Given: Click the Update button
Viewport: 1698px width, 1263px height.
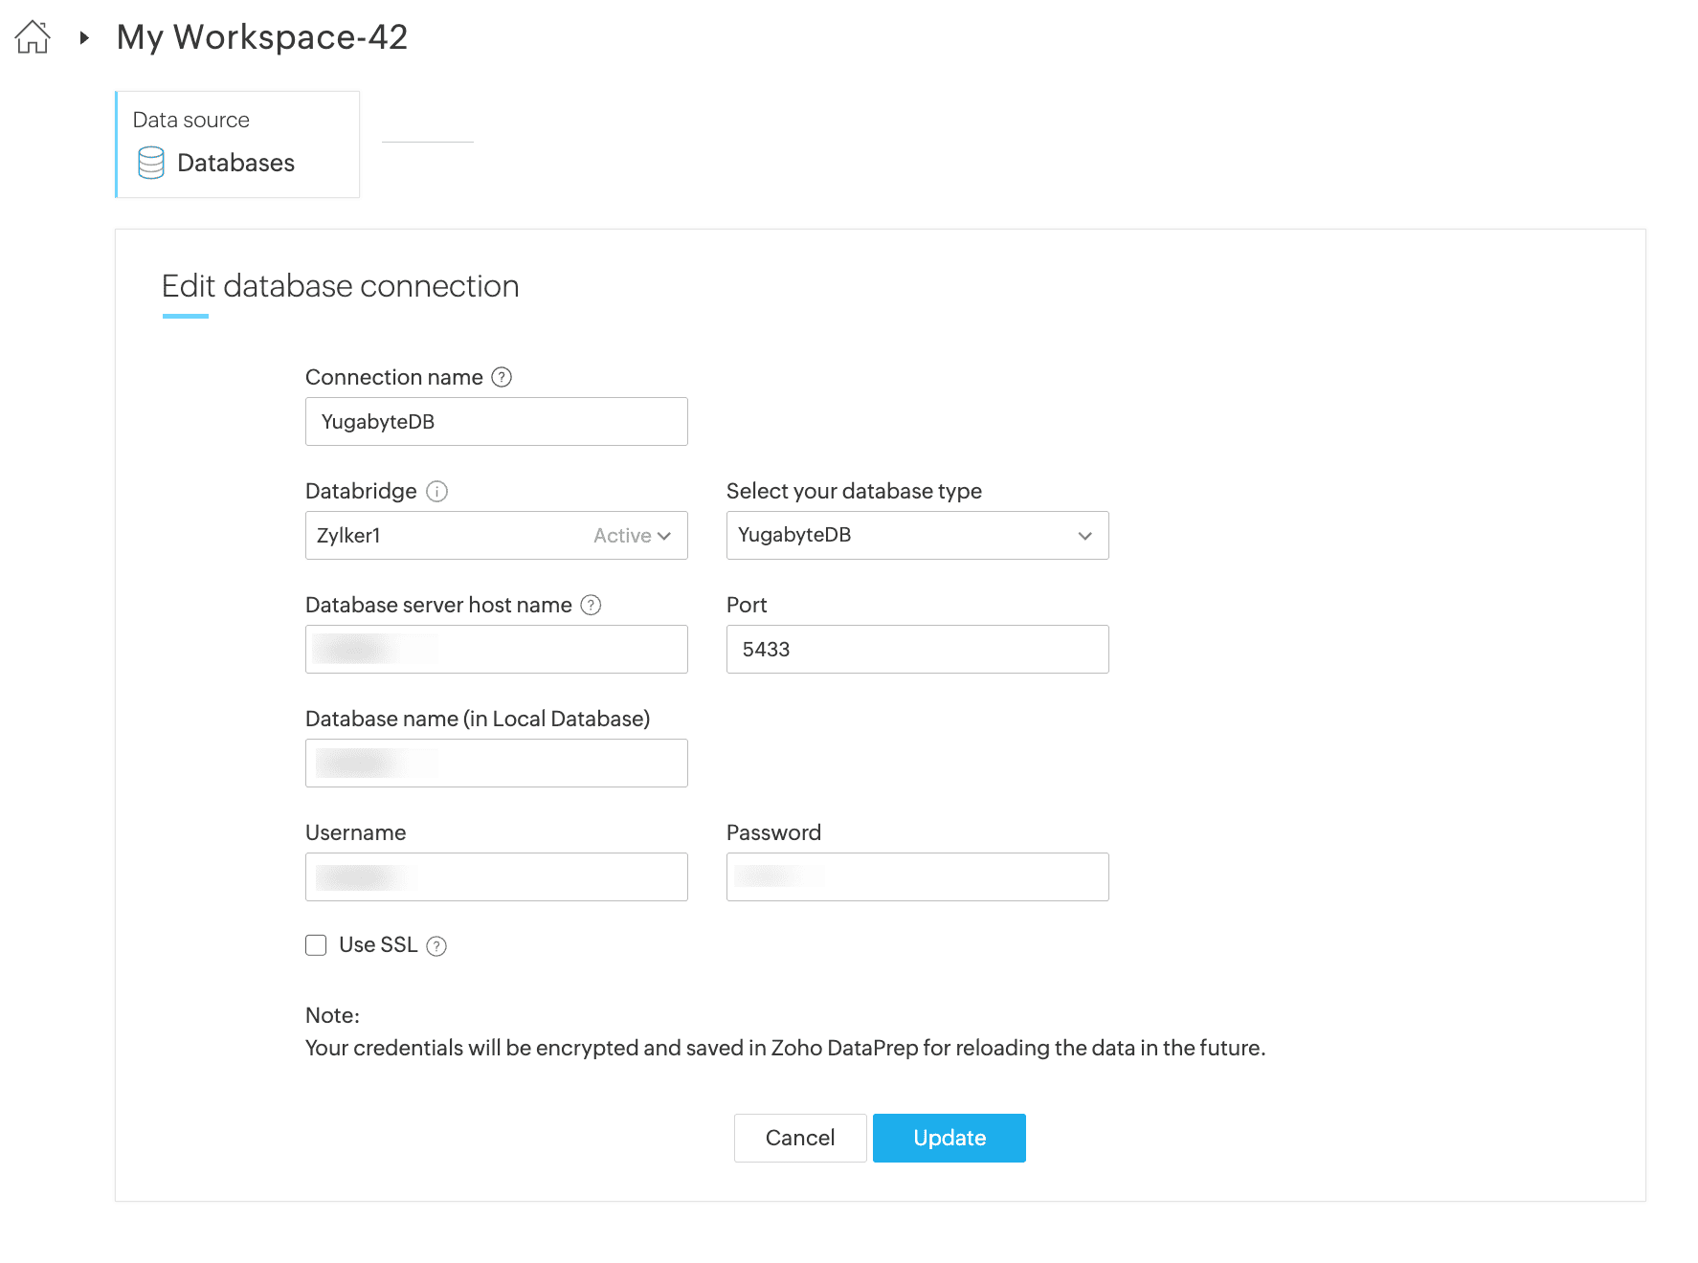Looking at the screenshot, I should point(949,1138).
